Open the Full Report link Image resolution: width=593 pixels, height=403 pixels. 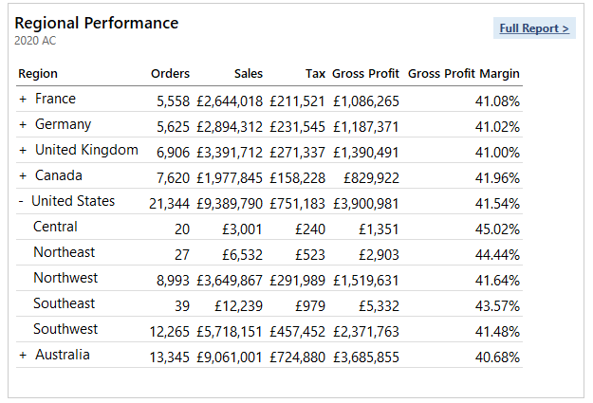click(x=534, y=28)
